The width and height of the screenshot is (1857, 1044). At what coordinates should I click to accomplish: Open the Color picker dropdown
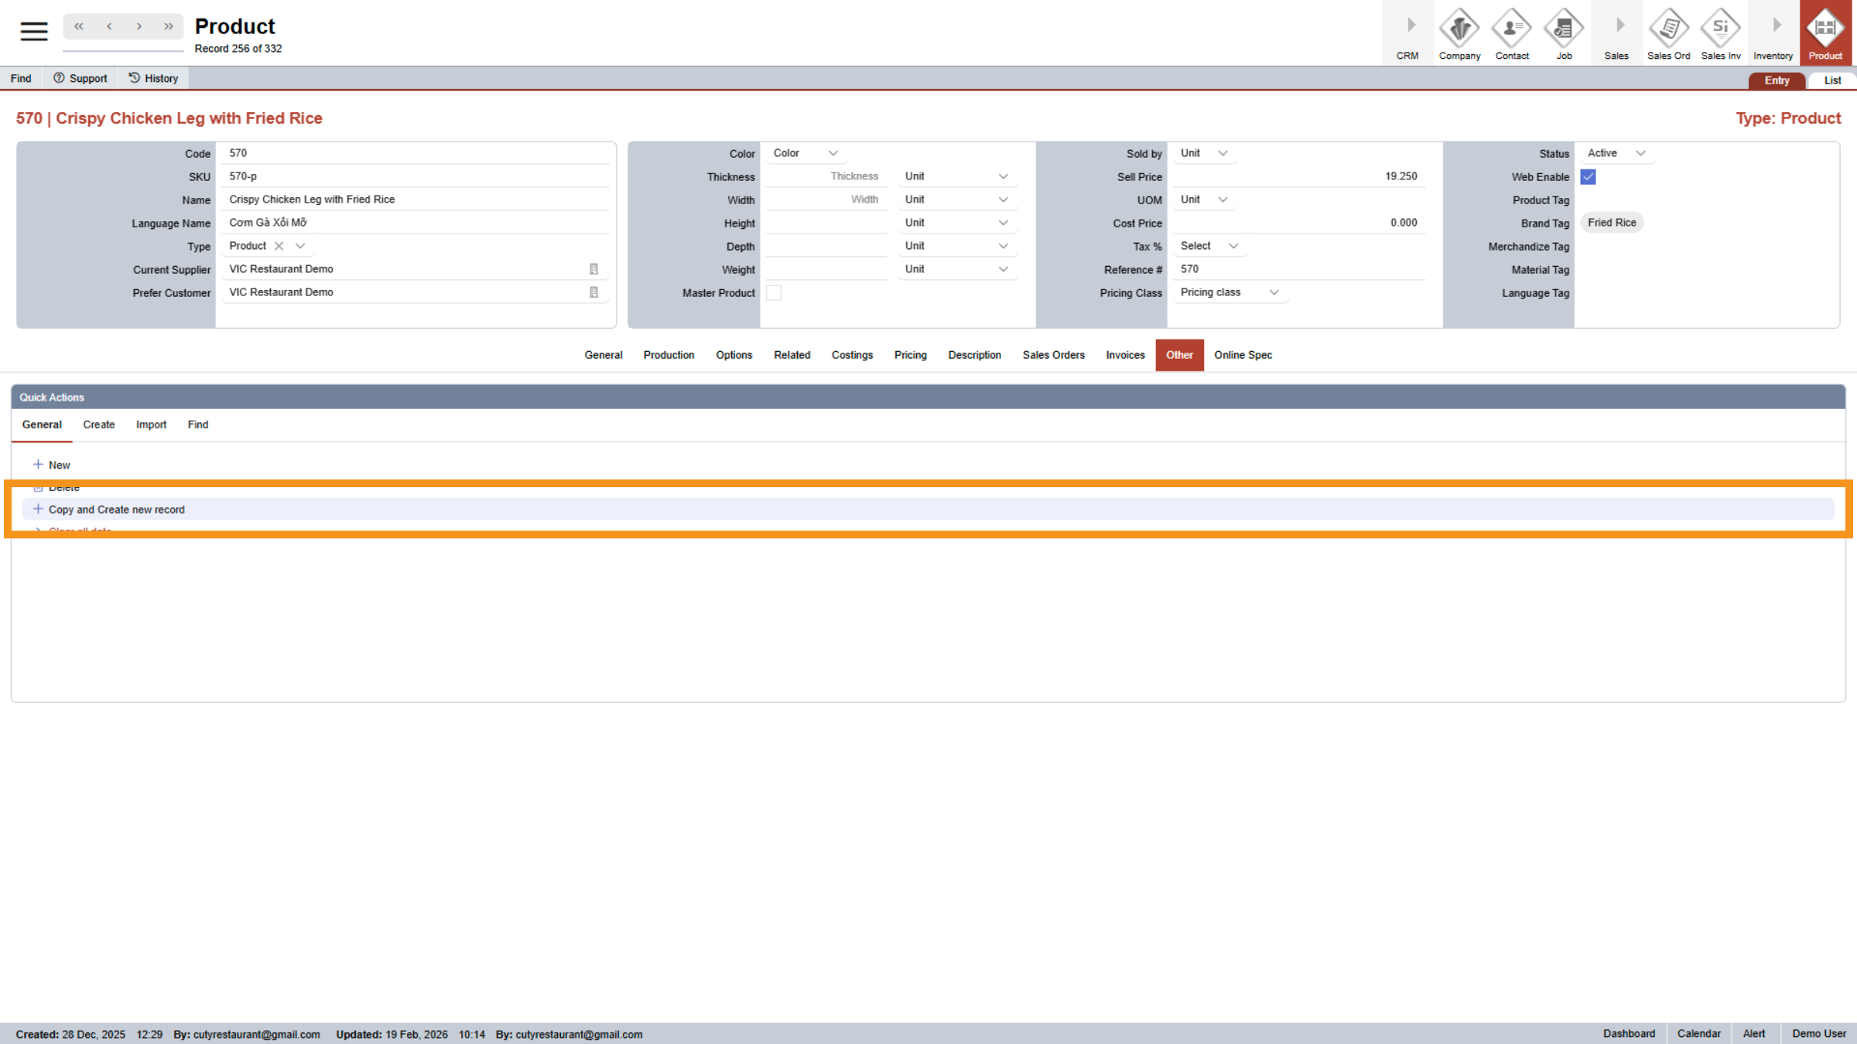click(x=805, y=153)
